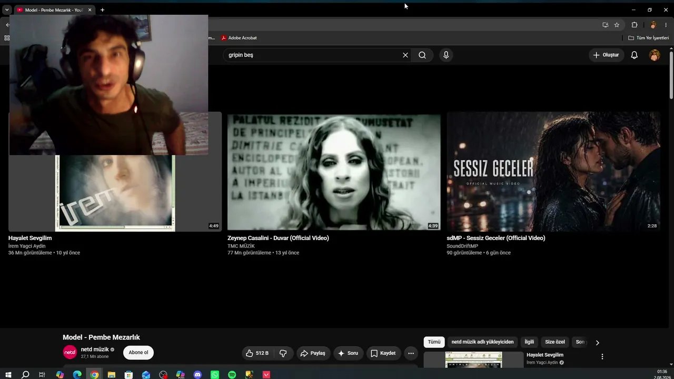
Task: Open the Tüm Yer İşaretleri bookmarks folder
Action: (649, 38)
